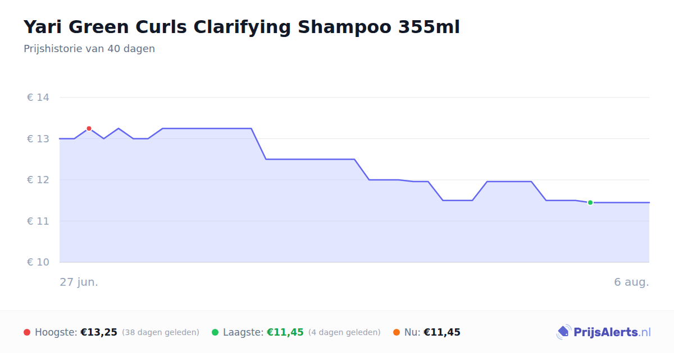Click the product title Yari Green Curls Shampoo

(242, 27)
